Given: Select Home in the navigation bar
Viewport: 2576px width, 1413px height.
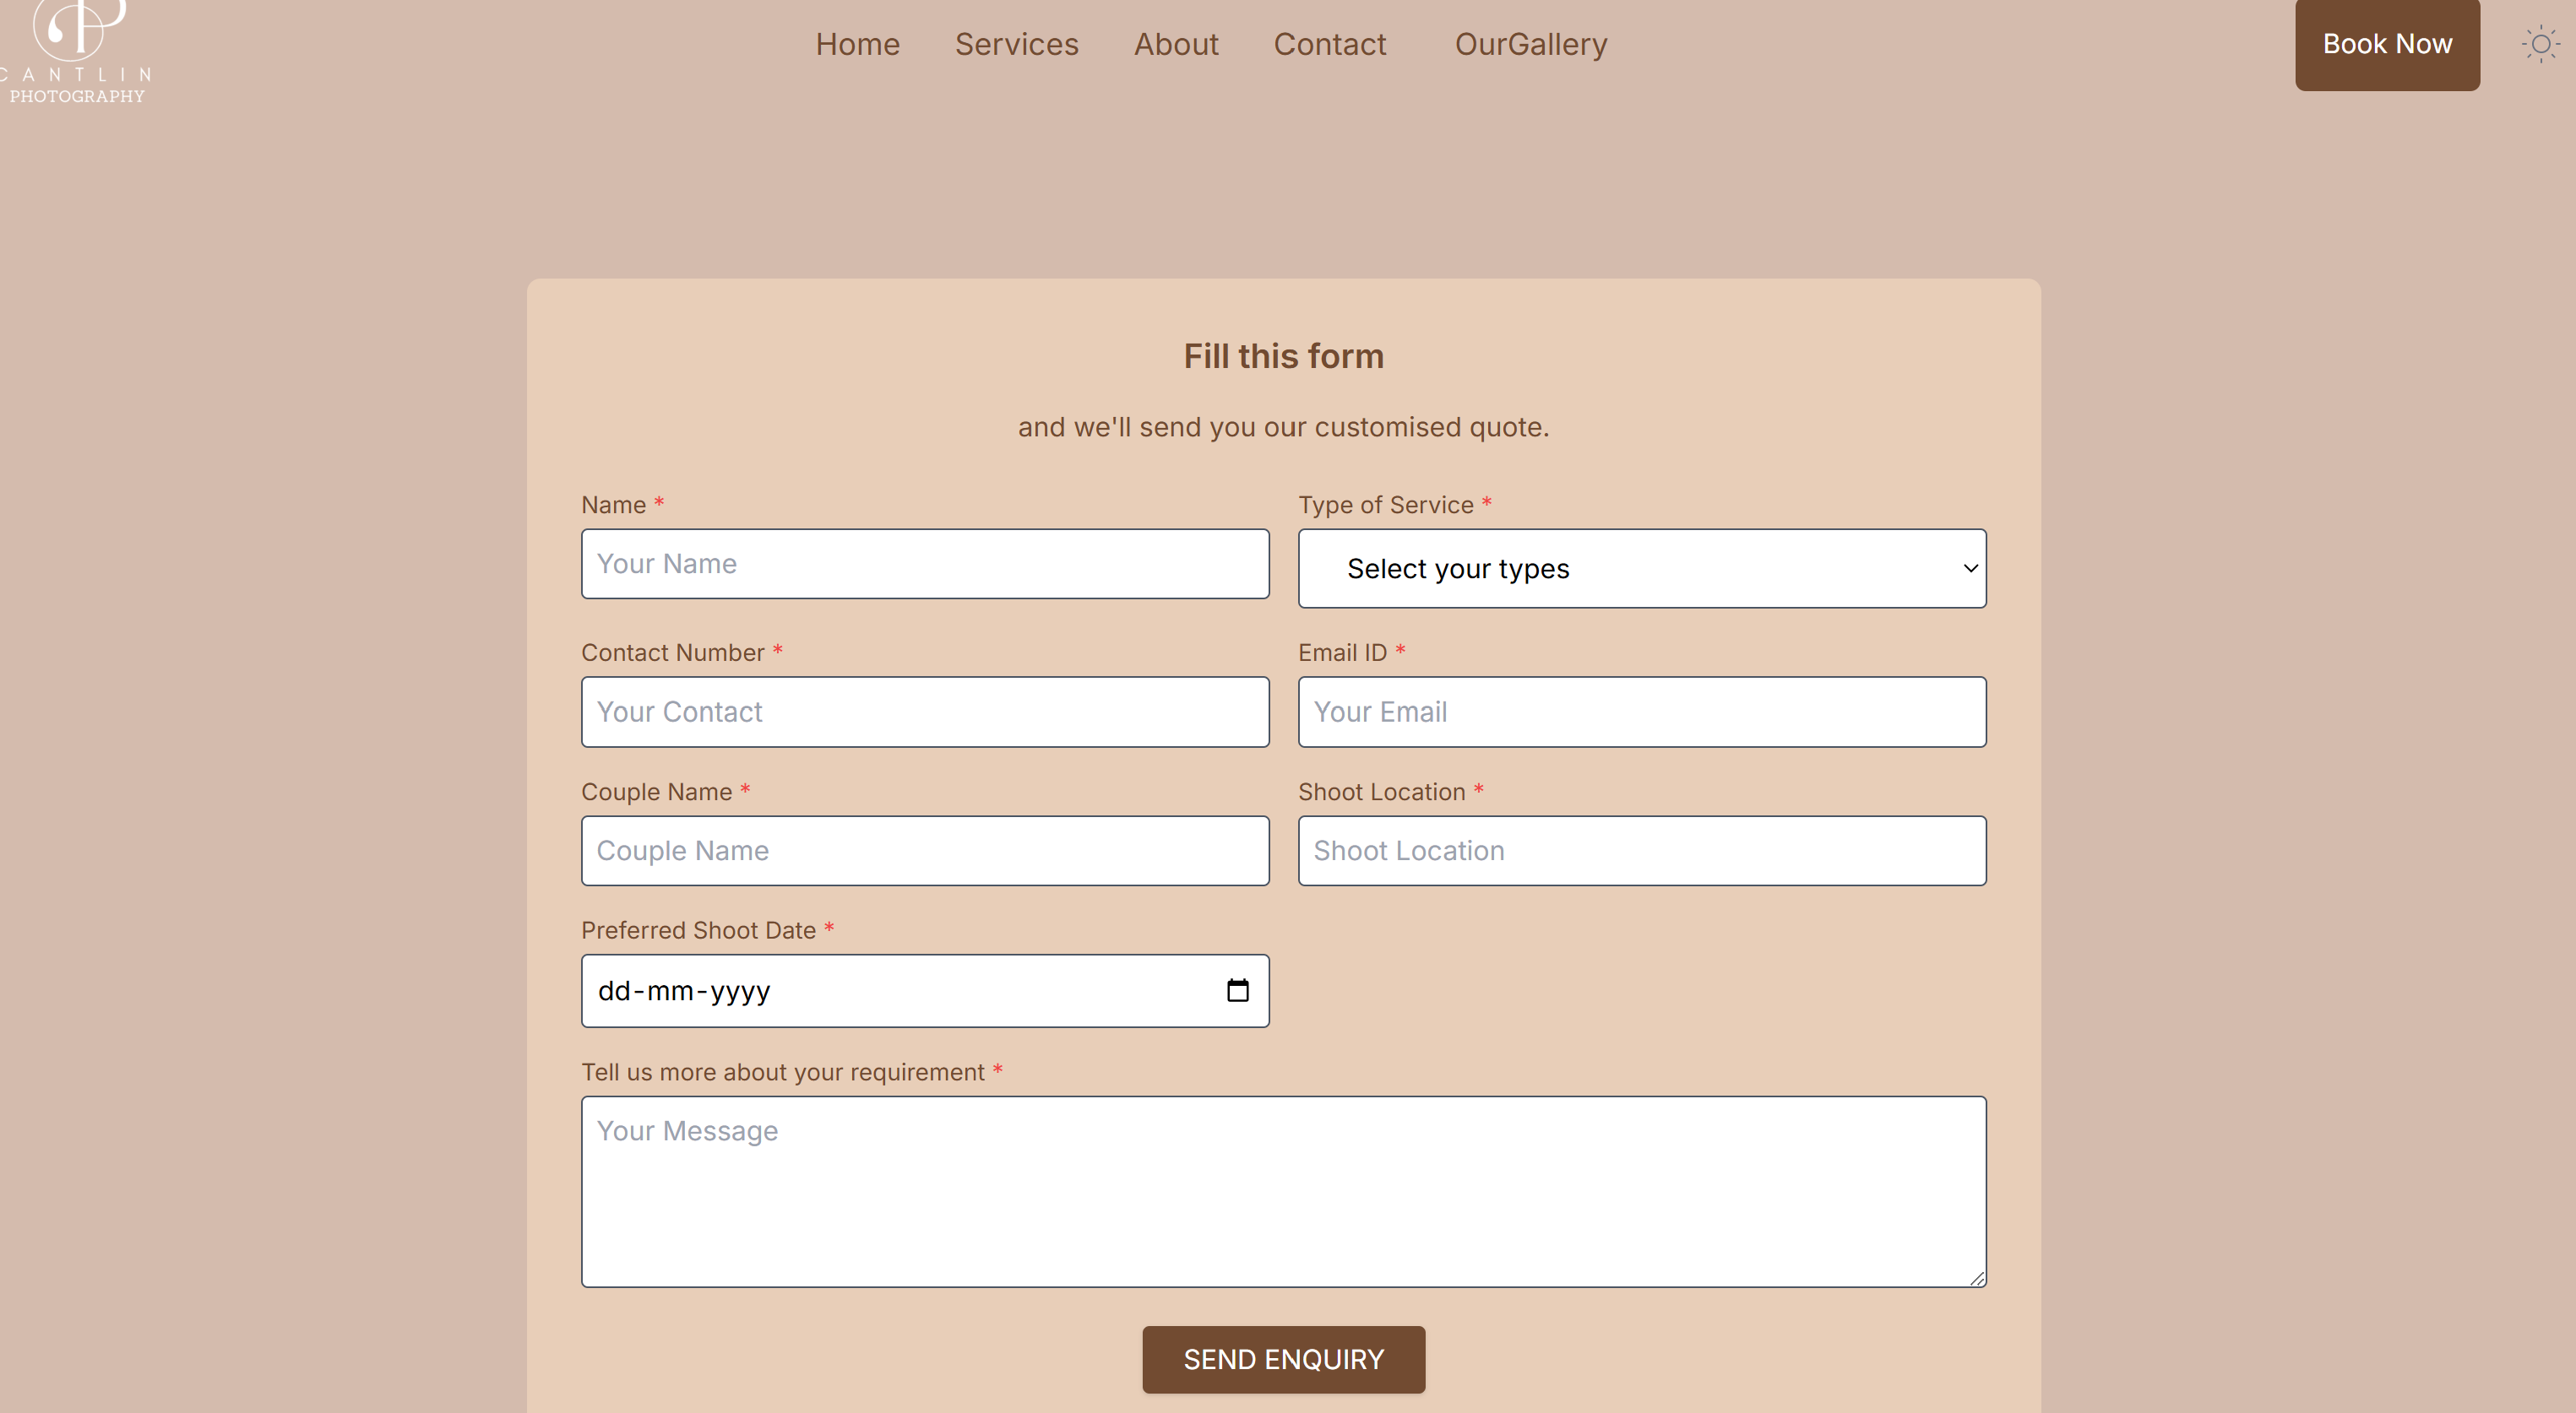Looking at the screenshot, I should (x=857, y=44).
